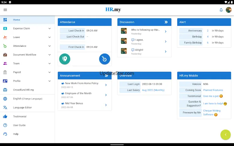Open the 'I agree.' discussion arrow
The width and height of the screenshot is (234, 146).
[166, 41]
